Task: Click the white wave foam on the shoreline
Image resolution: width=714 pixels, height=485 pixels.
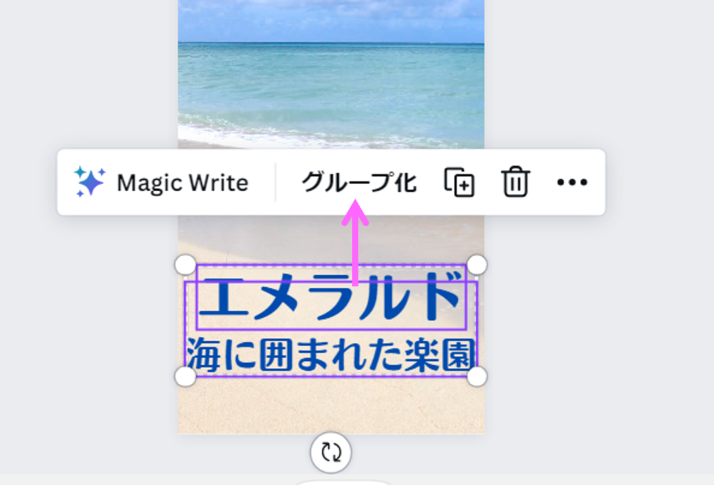Action: coord(279,134)
